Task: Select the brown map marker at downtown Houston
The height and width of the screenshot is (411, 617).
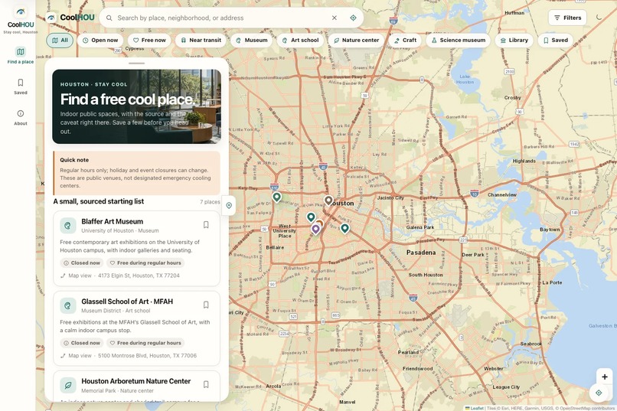Action: pos(328,201)
